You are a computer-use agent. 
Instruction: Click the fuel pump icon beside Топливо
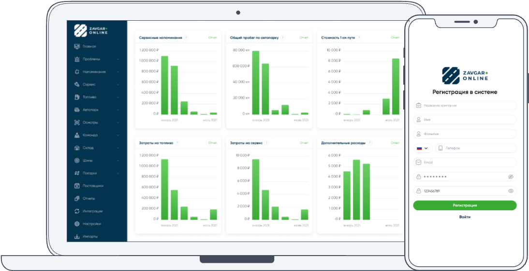click(x=76, y=97)
